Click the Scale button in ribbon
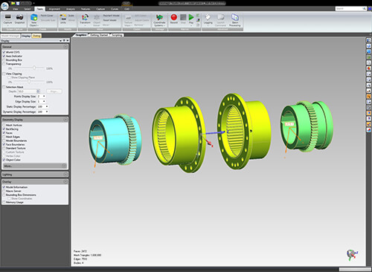Viewport: 372px width, 272px height. [71, 16]
